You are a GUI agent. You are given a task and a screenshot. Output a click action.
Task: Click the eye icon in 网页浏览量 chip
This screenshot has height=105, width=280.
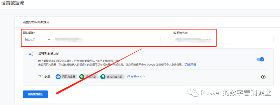(x=59, y=77)
